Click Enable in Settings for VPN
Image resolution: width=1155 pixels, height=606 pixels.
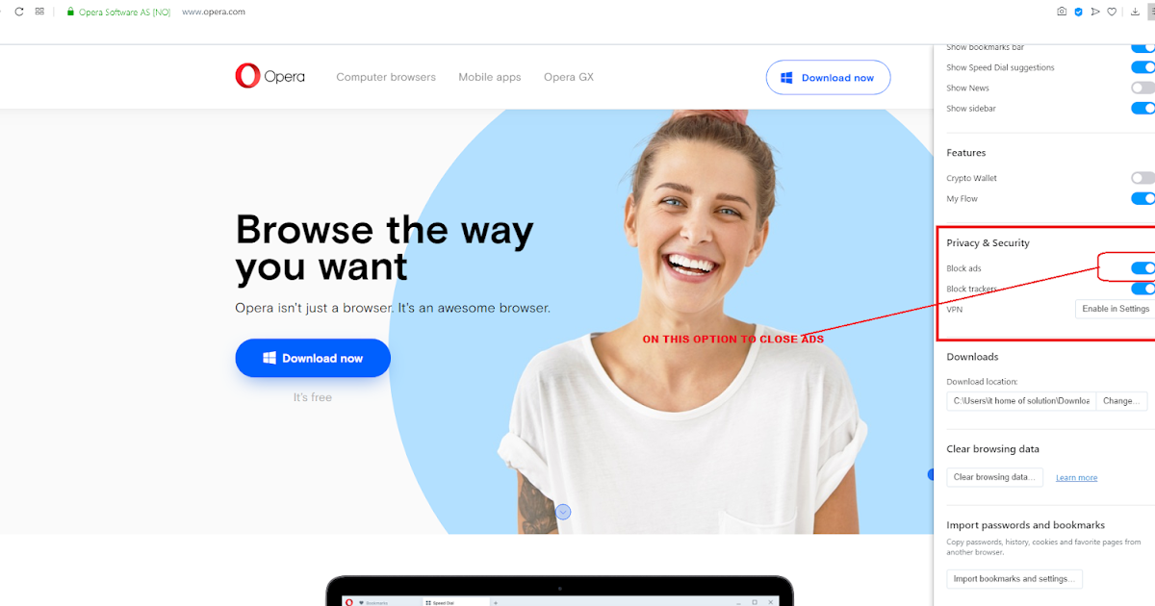tap(1116, 309)
